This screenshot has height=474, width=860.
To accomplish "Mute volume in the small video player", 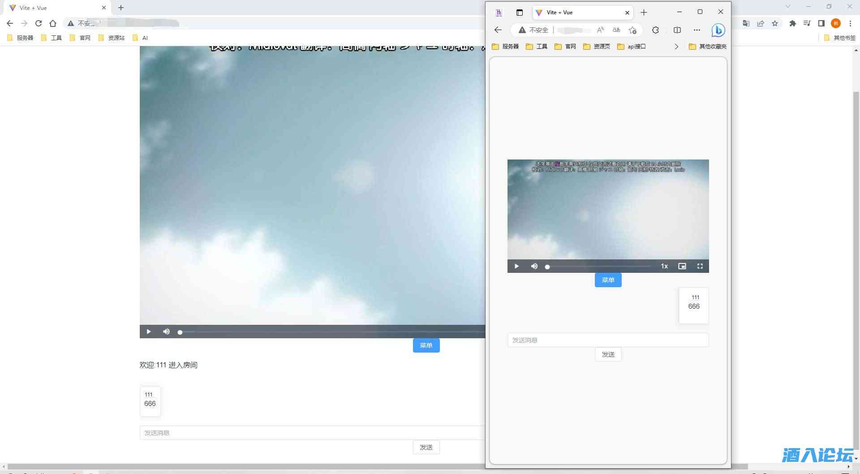I will 534,266.
